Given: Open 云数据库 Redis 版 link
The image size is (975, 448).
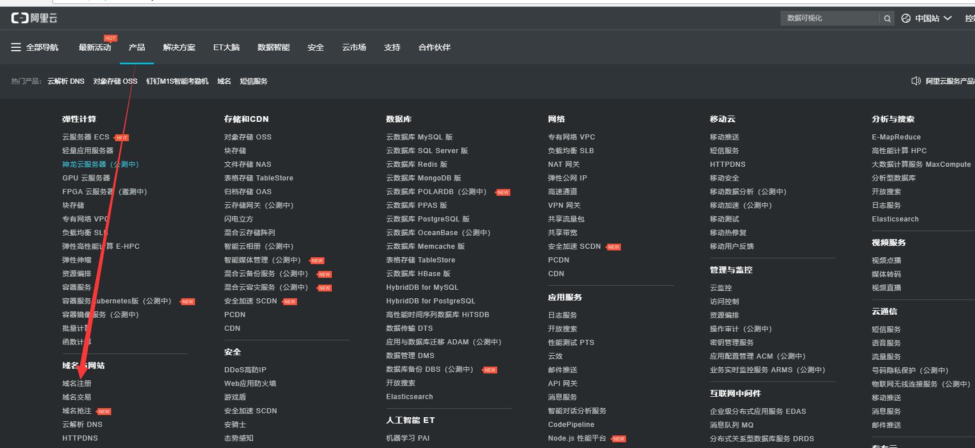Looking at the screenshot, I should [x=417, y=165].
